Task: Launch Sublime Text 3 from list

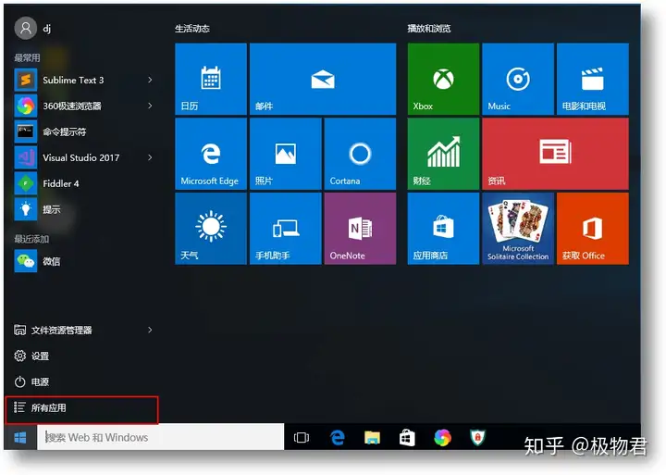Action: coord(74,80)
